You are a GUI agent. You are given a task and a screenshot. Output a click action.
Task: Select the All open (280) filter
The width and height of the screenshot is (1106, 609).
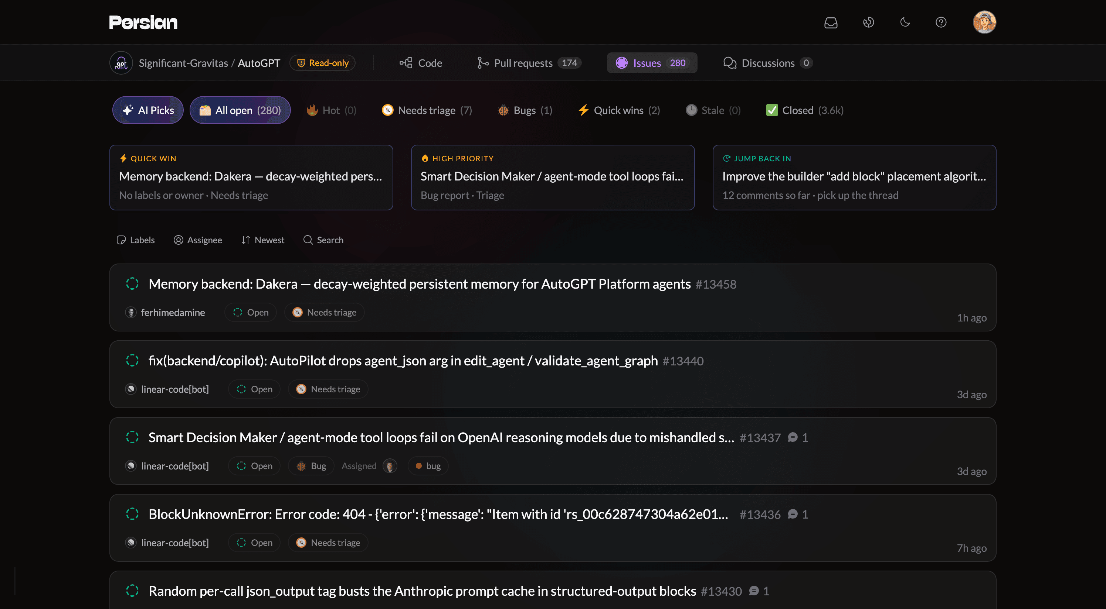click(240, 110)
